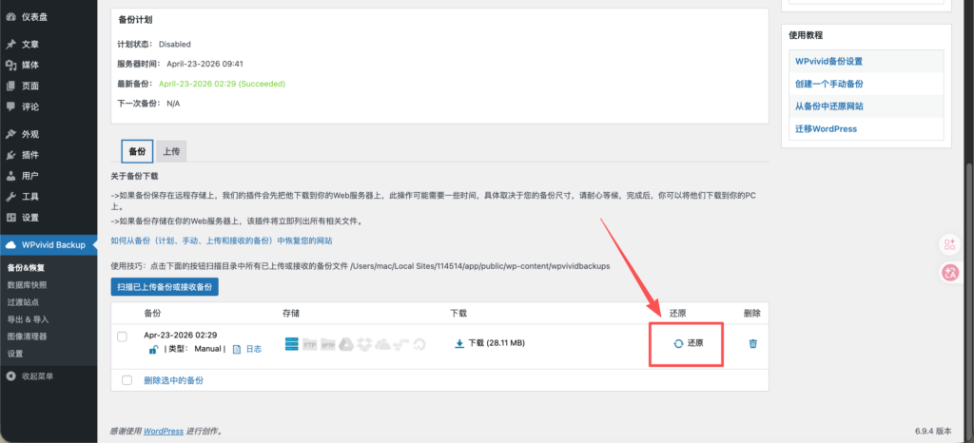974x443 pixels.
Task: Open 创建一个手动备份 tutorial link
Action: point(828,84)
